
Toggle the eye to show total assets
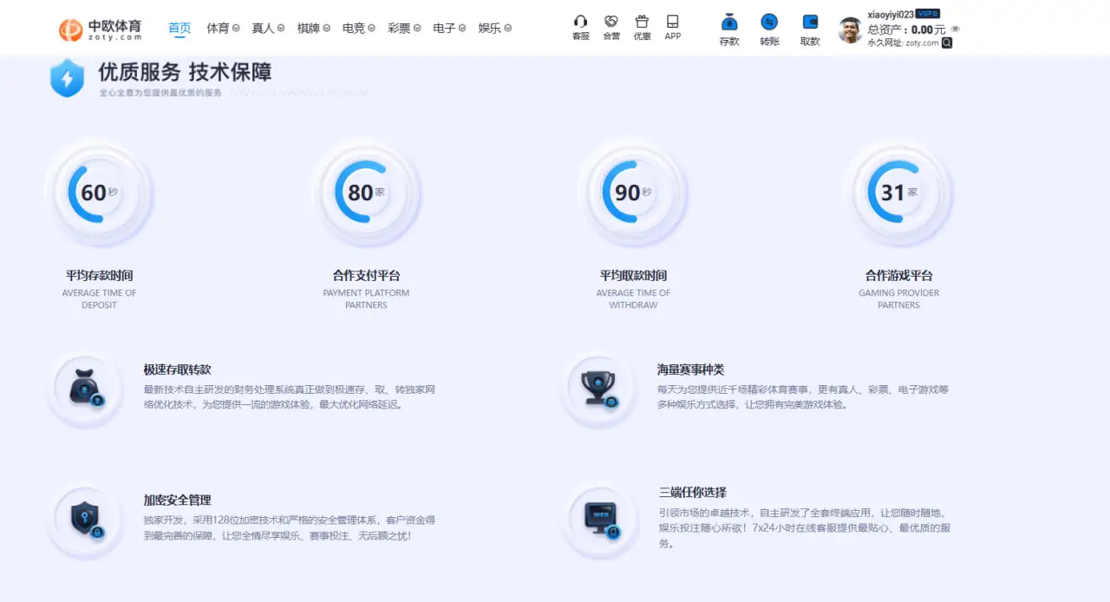coord(955,29)
